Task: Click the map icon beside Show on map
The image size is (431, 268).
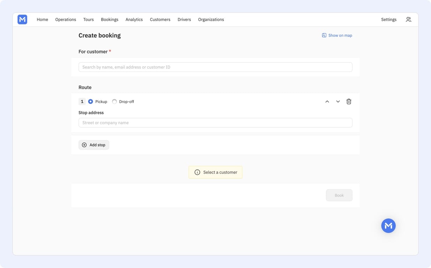Action: click(324, 35)
